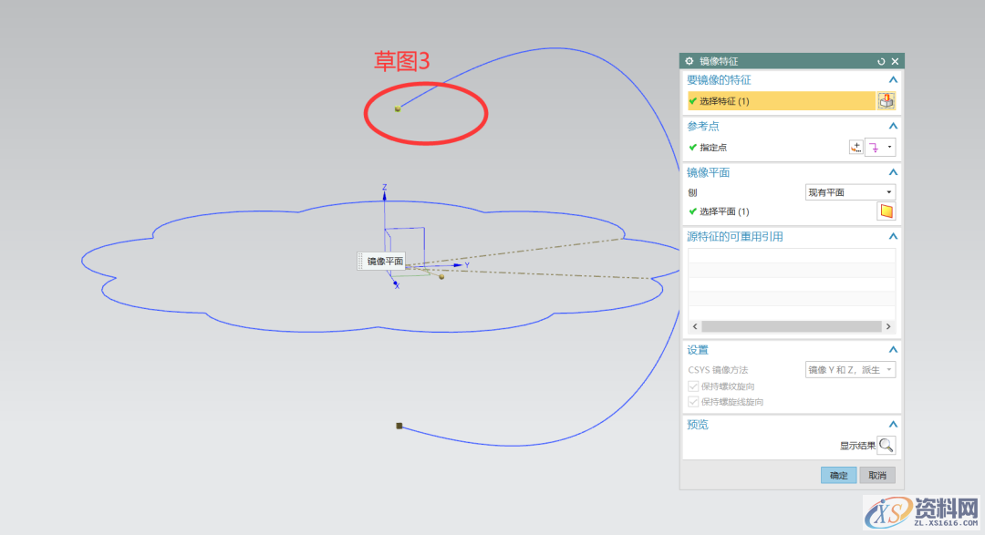985x535 pixels.
Task: Open the 现有平面 dropdown menu
Action: pyautogui.click(x=888, y=191)
